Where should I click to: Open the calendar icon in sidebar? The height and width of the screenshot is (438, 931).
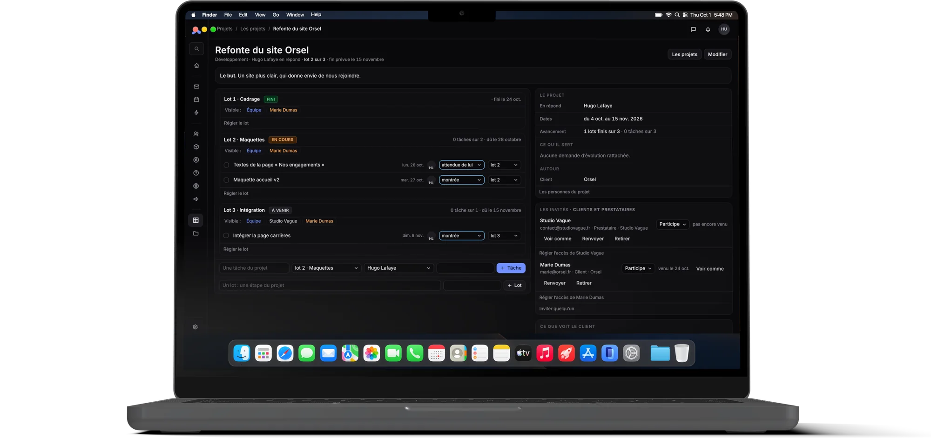196,100
